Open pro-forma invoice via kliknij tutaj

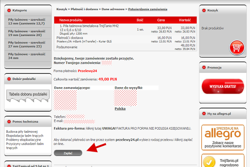point(94,128)
